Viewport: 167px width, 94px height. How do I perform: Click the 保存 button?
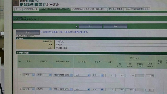(115, 26)
